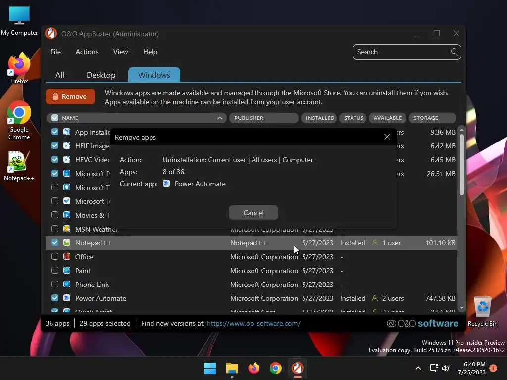
Task: Check the Office checkbox
Action: [x=55, y=257]
